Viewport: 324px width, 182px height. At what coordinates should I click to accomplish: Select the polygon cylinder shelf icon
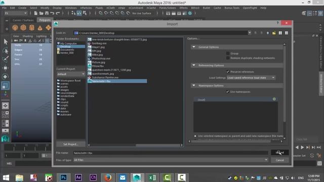[x=31, y=27]
